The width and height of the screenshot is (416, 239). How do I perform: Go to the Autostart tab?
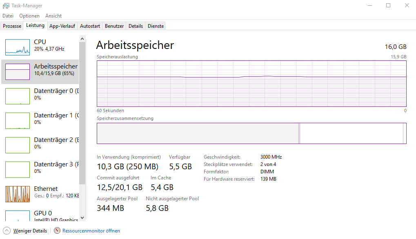[90, 26]
